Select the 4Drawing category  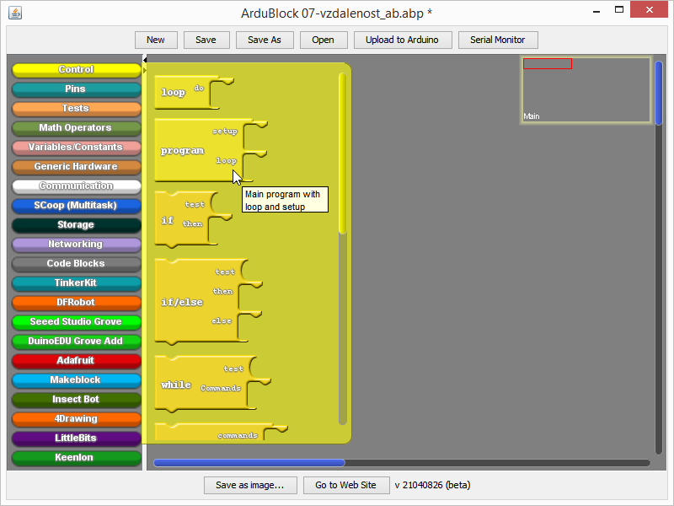click(76, 418)
